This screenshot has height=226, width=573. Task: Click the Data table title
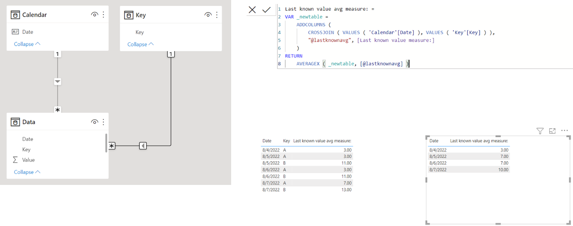click(29, 122)
